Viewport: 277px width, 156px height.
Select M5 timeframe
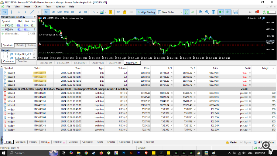point(53,12)
